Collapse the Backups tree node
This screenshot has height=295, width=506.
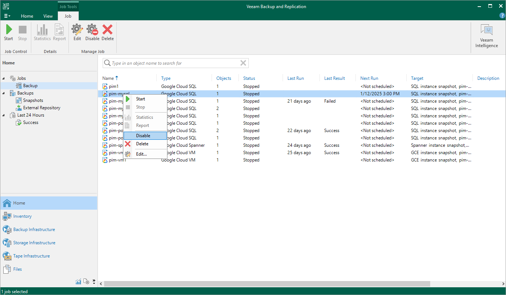click(4, 93)
